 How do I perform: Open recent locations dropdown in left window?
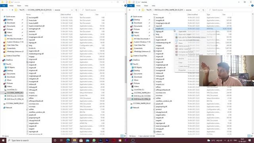(x=10, y=10)
